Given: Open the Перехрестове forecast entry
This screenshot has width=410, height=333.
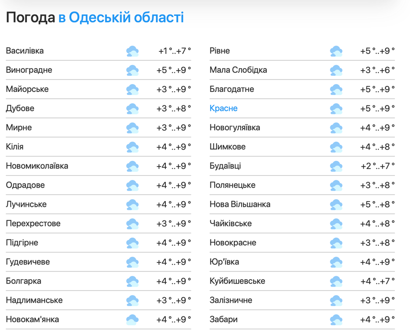Looking at the screenshot, I should (33, 224).
